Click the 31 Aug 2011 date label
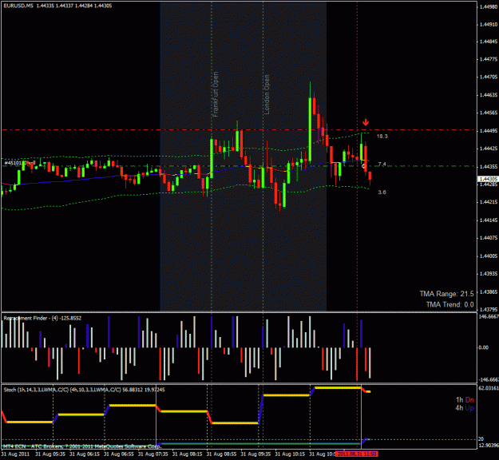The width and height of the screenshot is (499, 460). pyautogui.click(x=16, y=454)
